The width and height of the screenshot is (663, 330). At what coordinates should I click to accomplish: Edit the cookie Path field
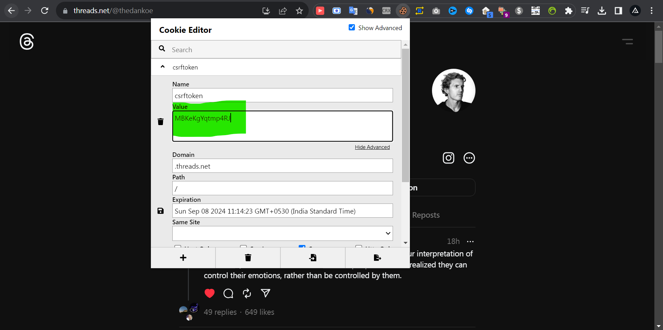click(x=282, y=188)
